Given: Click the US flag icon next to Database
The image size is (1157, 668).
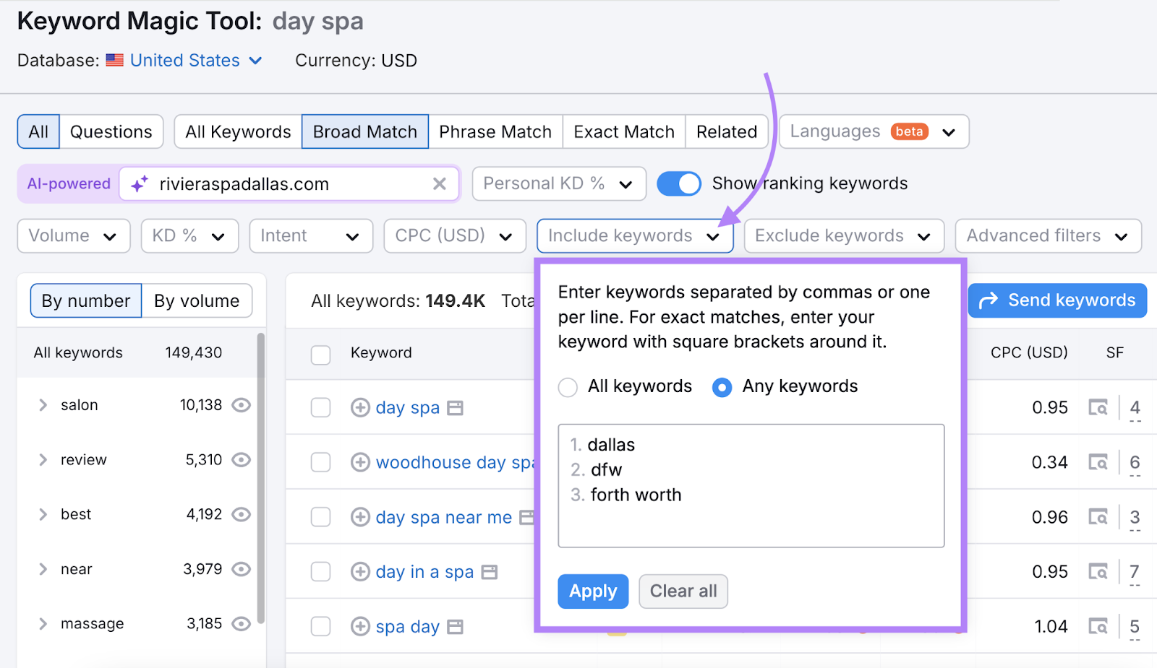Looking at the screenshot, I should click(x=115, y=61).
